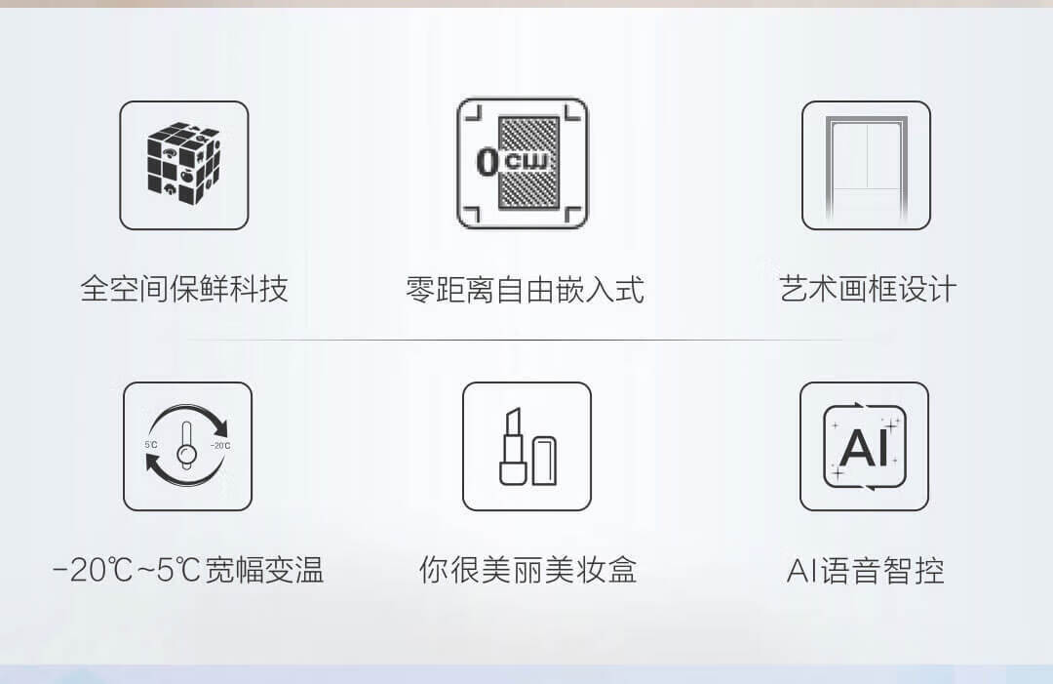Click the Rubik's cube freshness technology icon
The width and height of the screenshot is (1053, 684).
click(184, 165)
